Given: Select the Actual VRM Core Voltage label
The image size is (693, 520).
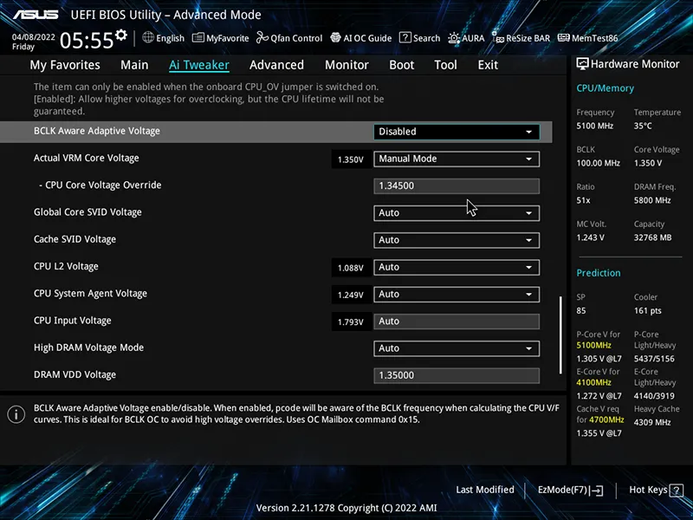Looking at the screenshot, I should (86, 159).
